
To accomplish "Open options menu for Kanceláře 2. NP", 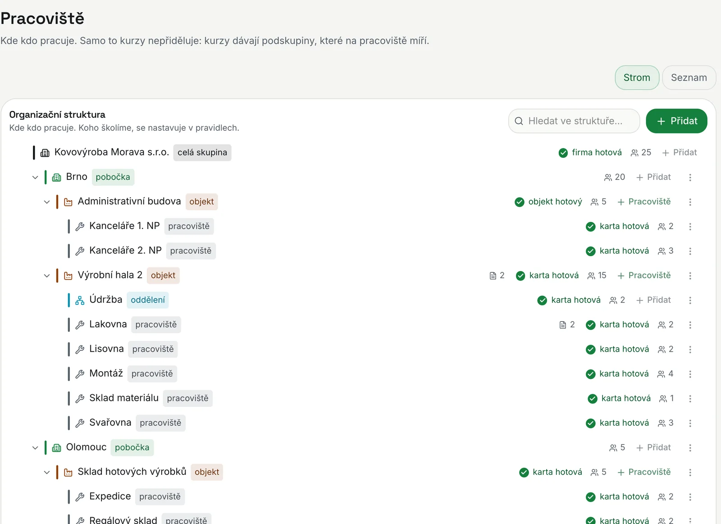I will coord(690,251).
